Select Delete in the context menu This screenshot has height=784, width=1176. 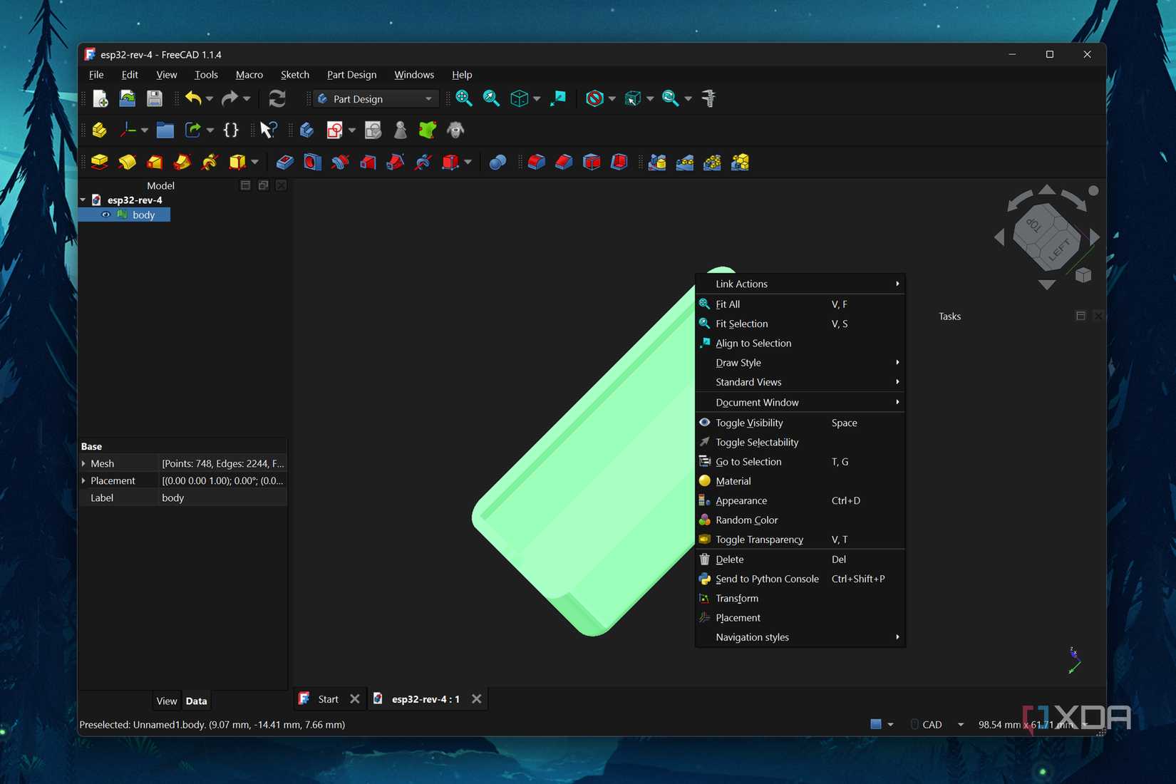(x=800, y=559)
